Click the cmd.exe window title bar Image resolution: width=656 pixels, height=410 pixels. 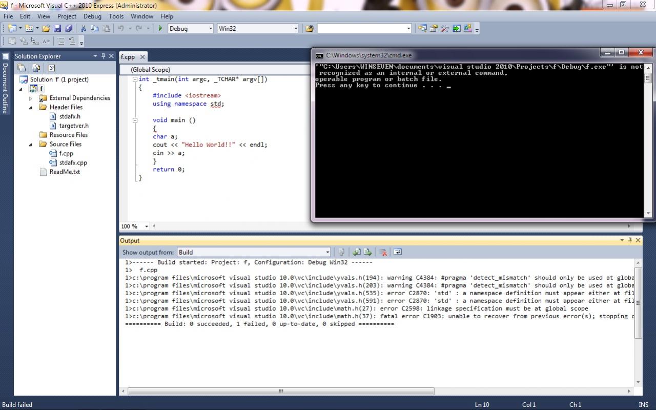tap(456, 55)
